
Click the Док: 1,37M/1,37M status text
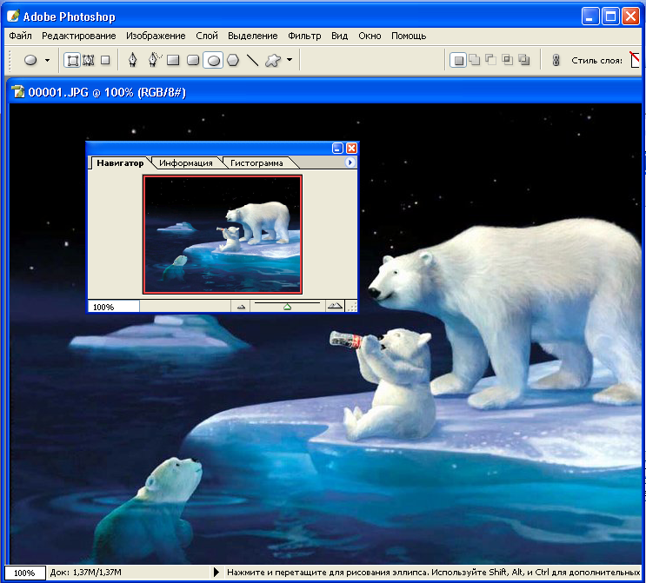click(85, 573)
